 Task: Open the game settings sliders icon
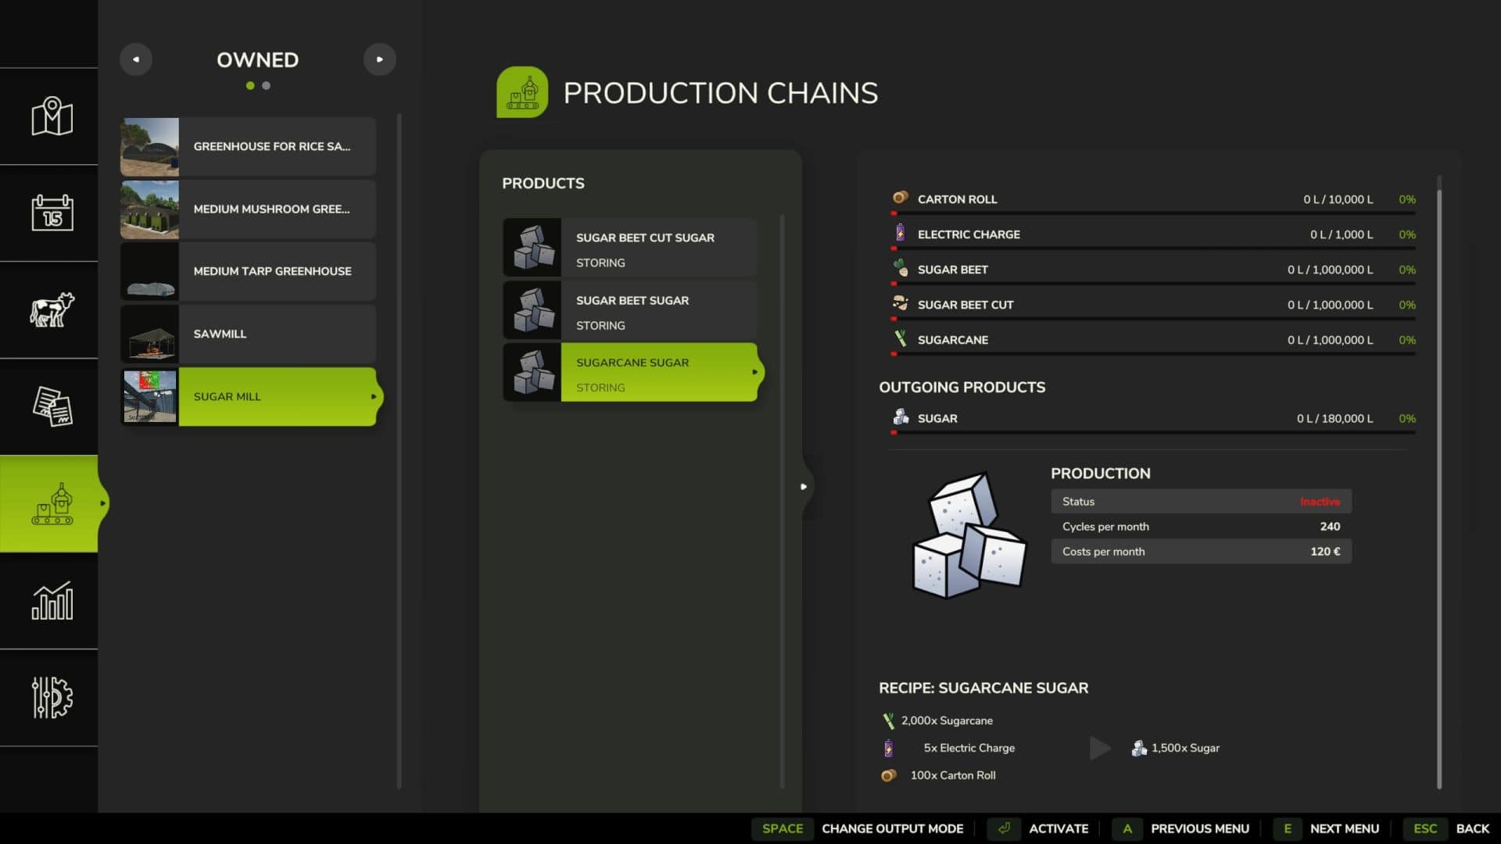52,697
